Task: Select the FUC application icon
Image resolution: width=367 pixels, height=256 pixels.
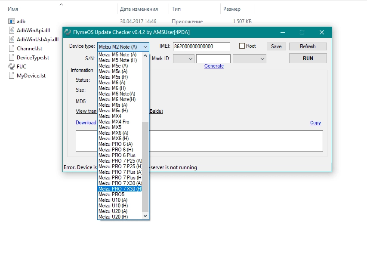Action: click(12, 66)
